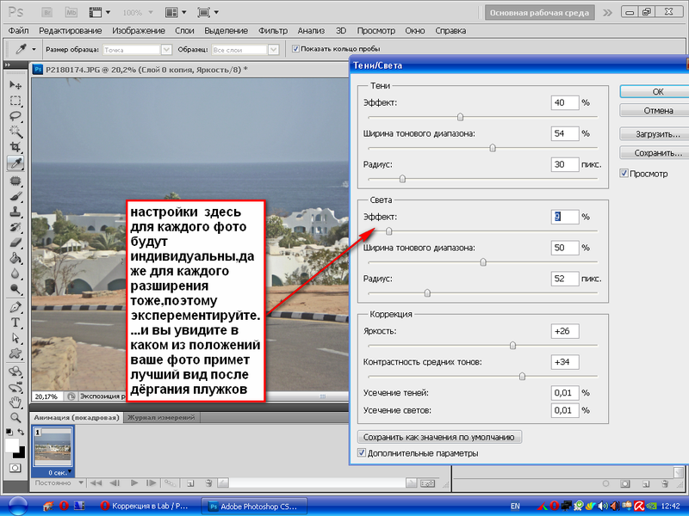The width and height of the screenshot is (689, 516).
Task: Click Основная рабочая среда workspace button
Action: click(x=539, y=13)
